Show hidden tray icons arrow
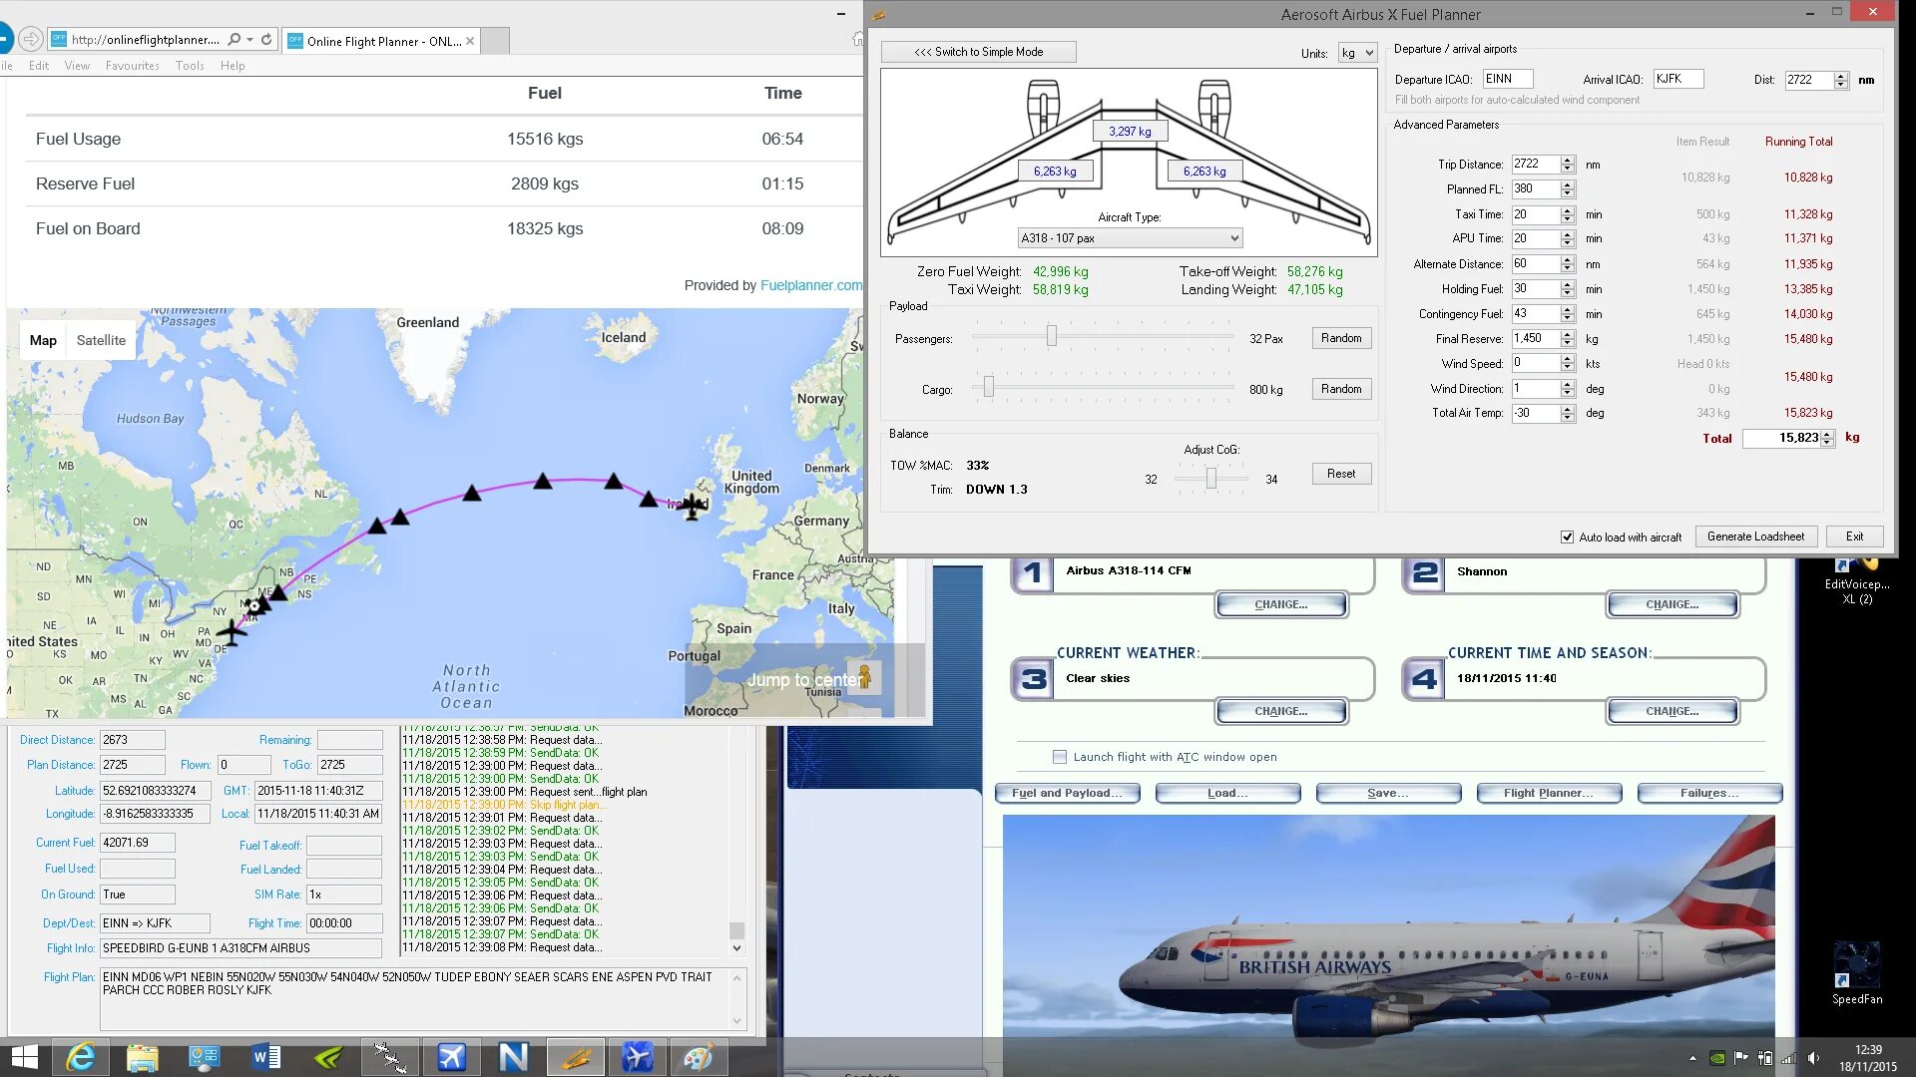The width and height of the screenshot is (1916, 1077). pos(1692,1058)
